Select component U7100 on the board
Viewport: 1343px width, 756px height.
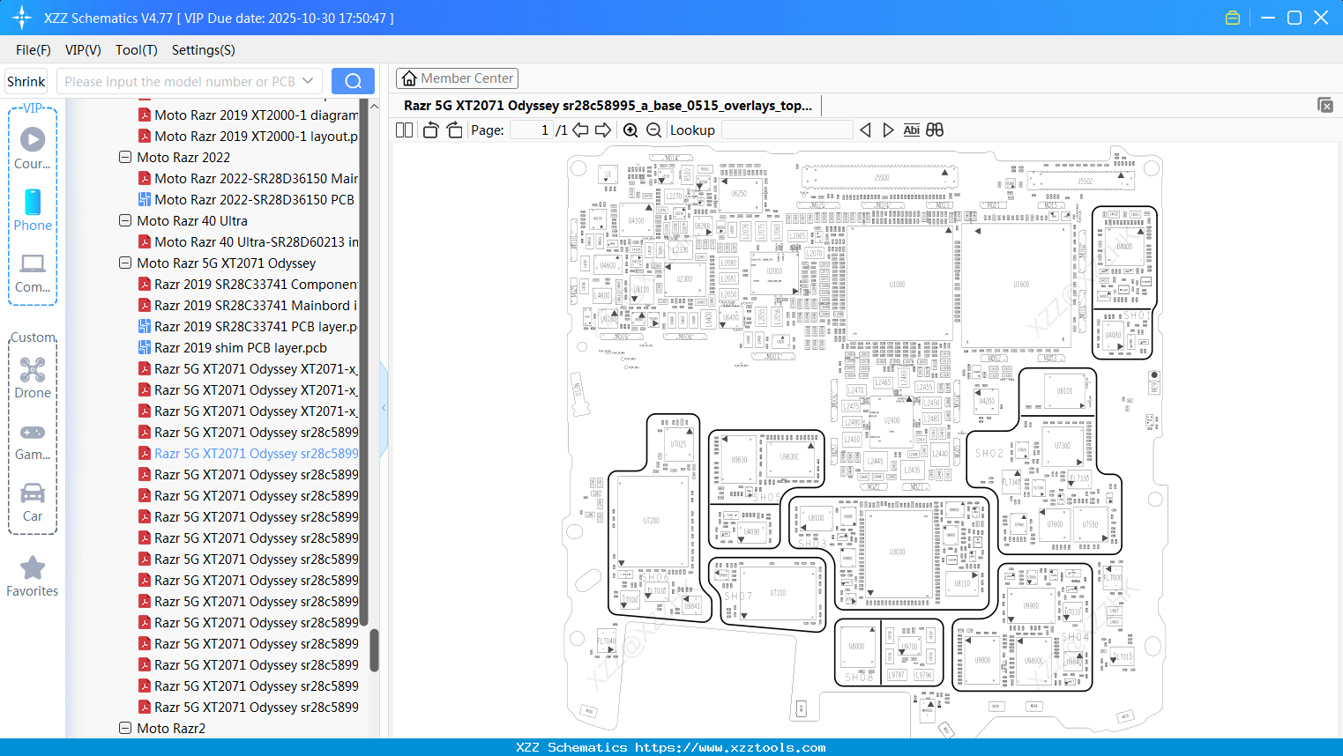(x=778, y=593)
